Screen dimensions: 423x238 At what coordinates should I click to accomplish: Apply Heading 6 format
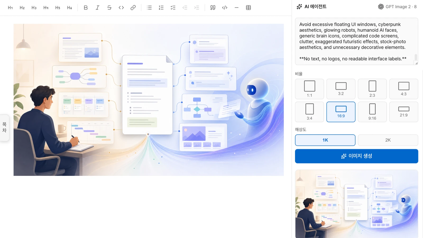pos(70,8)
